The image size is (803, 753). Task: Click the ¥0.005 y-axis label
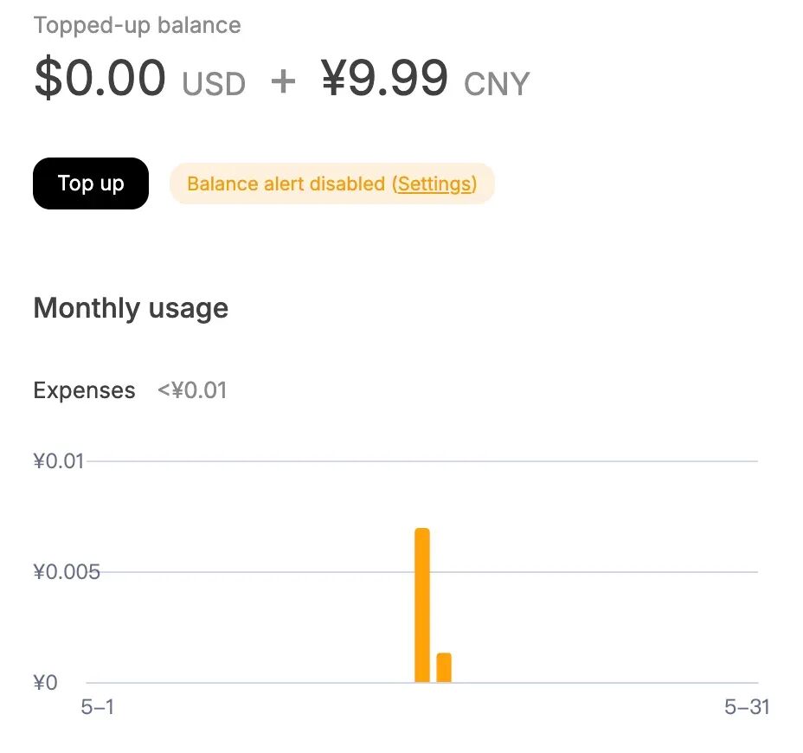tap(67, 571)
